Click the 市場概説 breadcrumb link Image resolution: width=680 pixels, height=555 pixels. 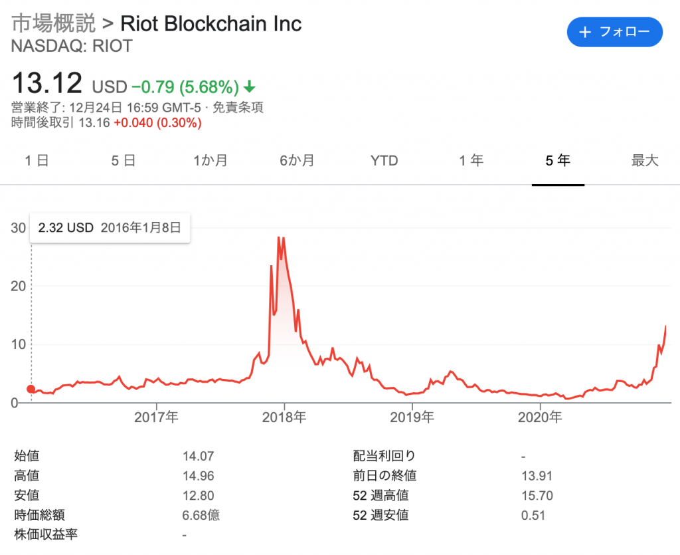coord(53,24)
